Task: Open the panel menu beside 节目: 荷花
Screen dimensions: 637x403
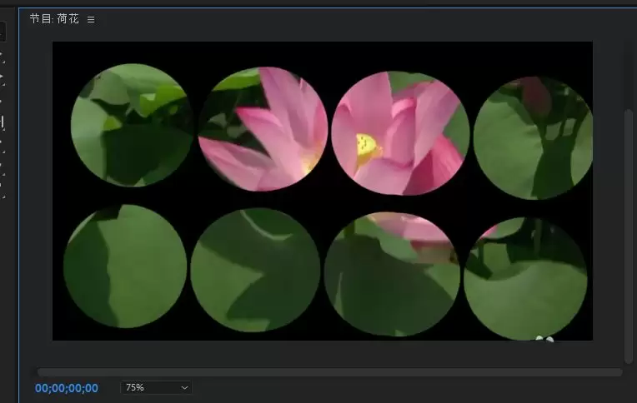Action: 91,19
